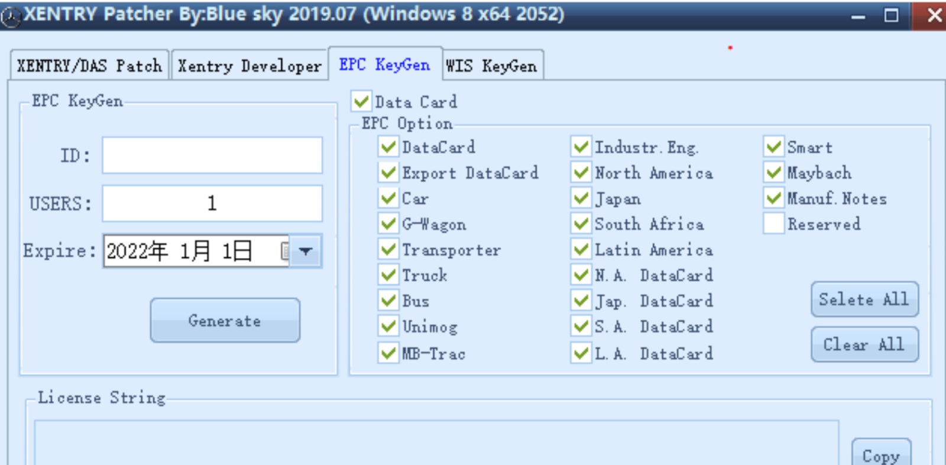Click the USERS input field
Image resolution: width=946 pixels, height=465 pixels.
click(x=212, y=203)
